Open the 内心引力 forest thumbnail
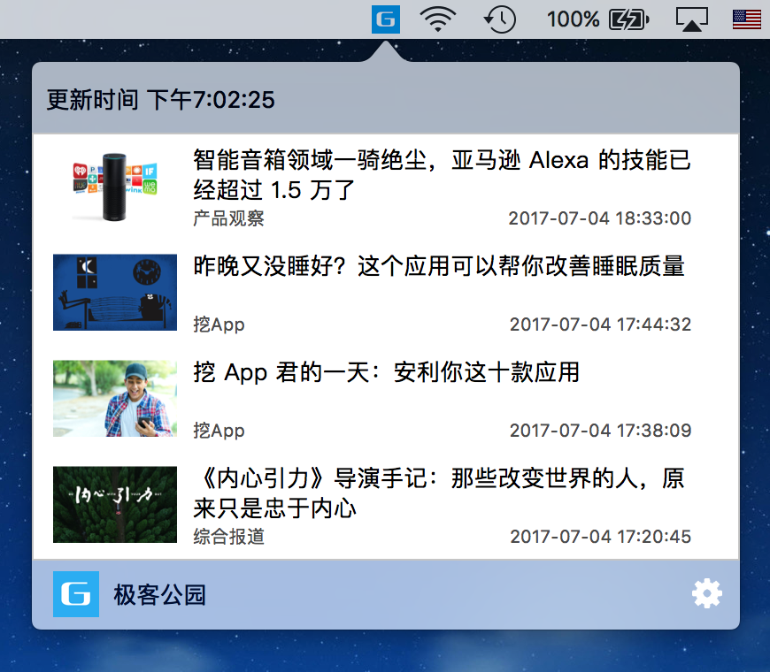The image size is (770, 672). (x=115, y=504)
